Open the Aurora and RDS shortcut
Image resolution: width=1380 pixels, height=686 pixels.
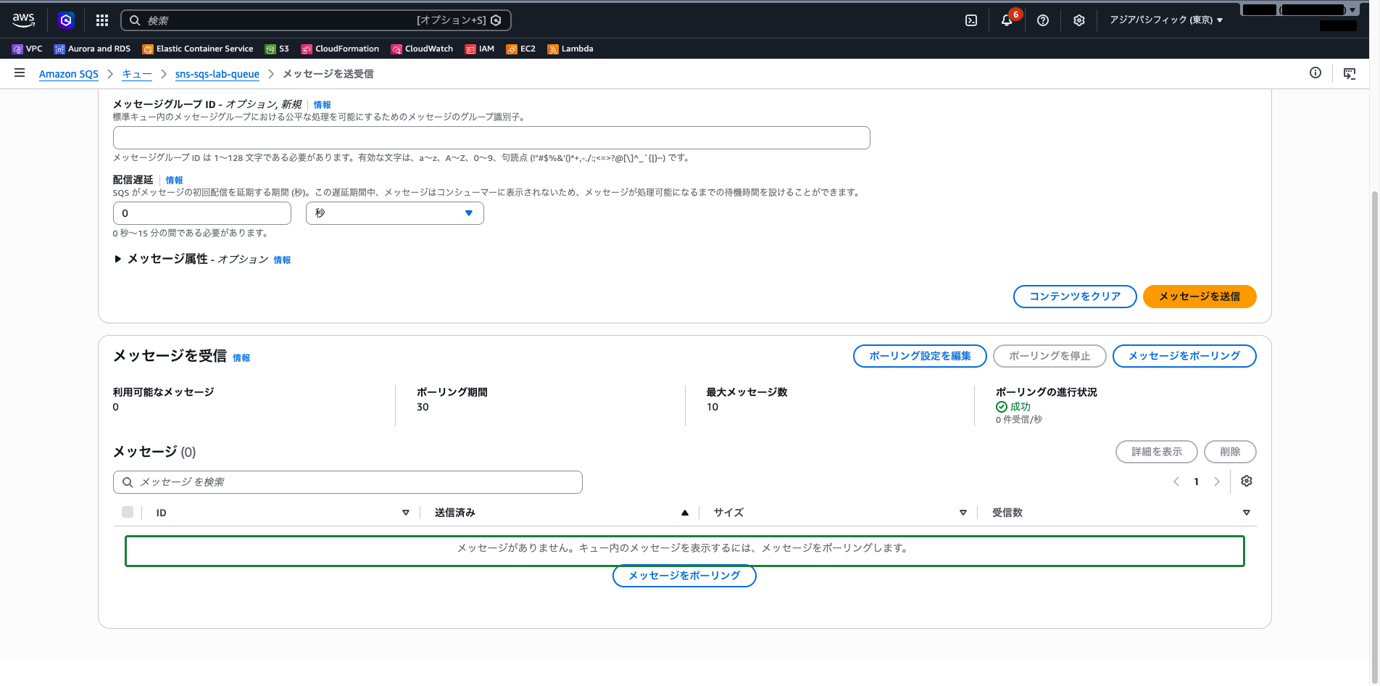tap(92, 49)
